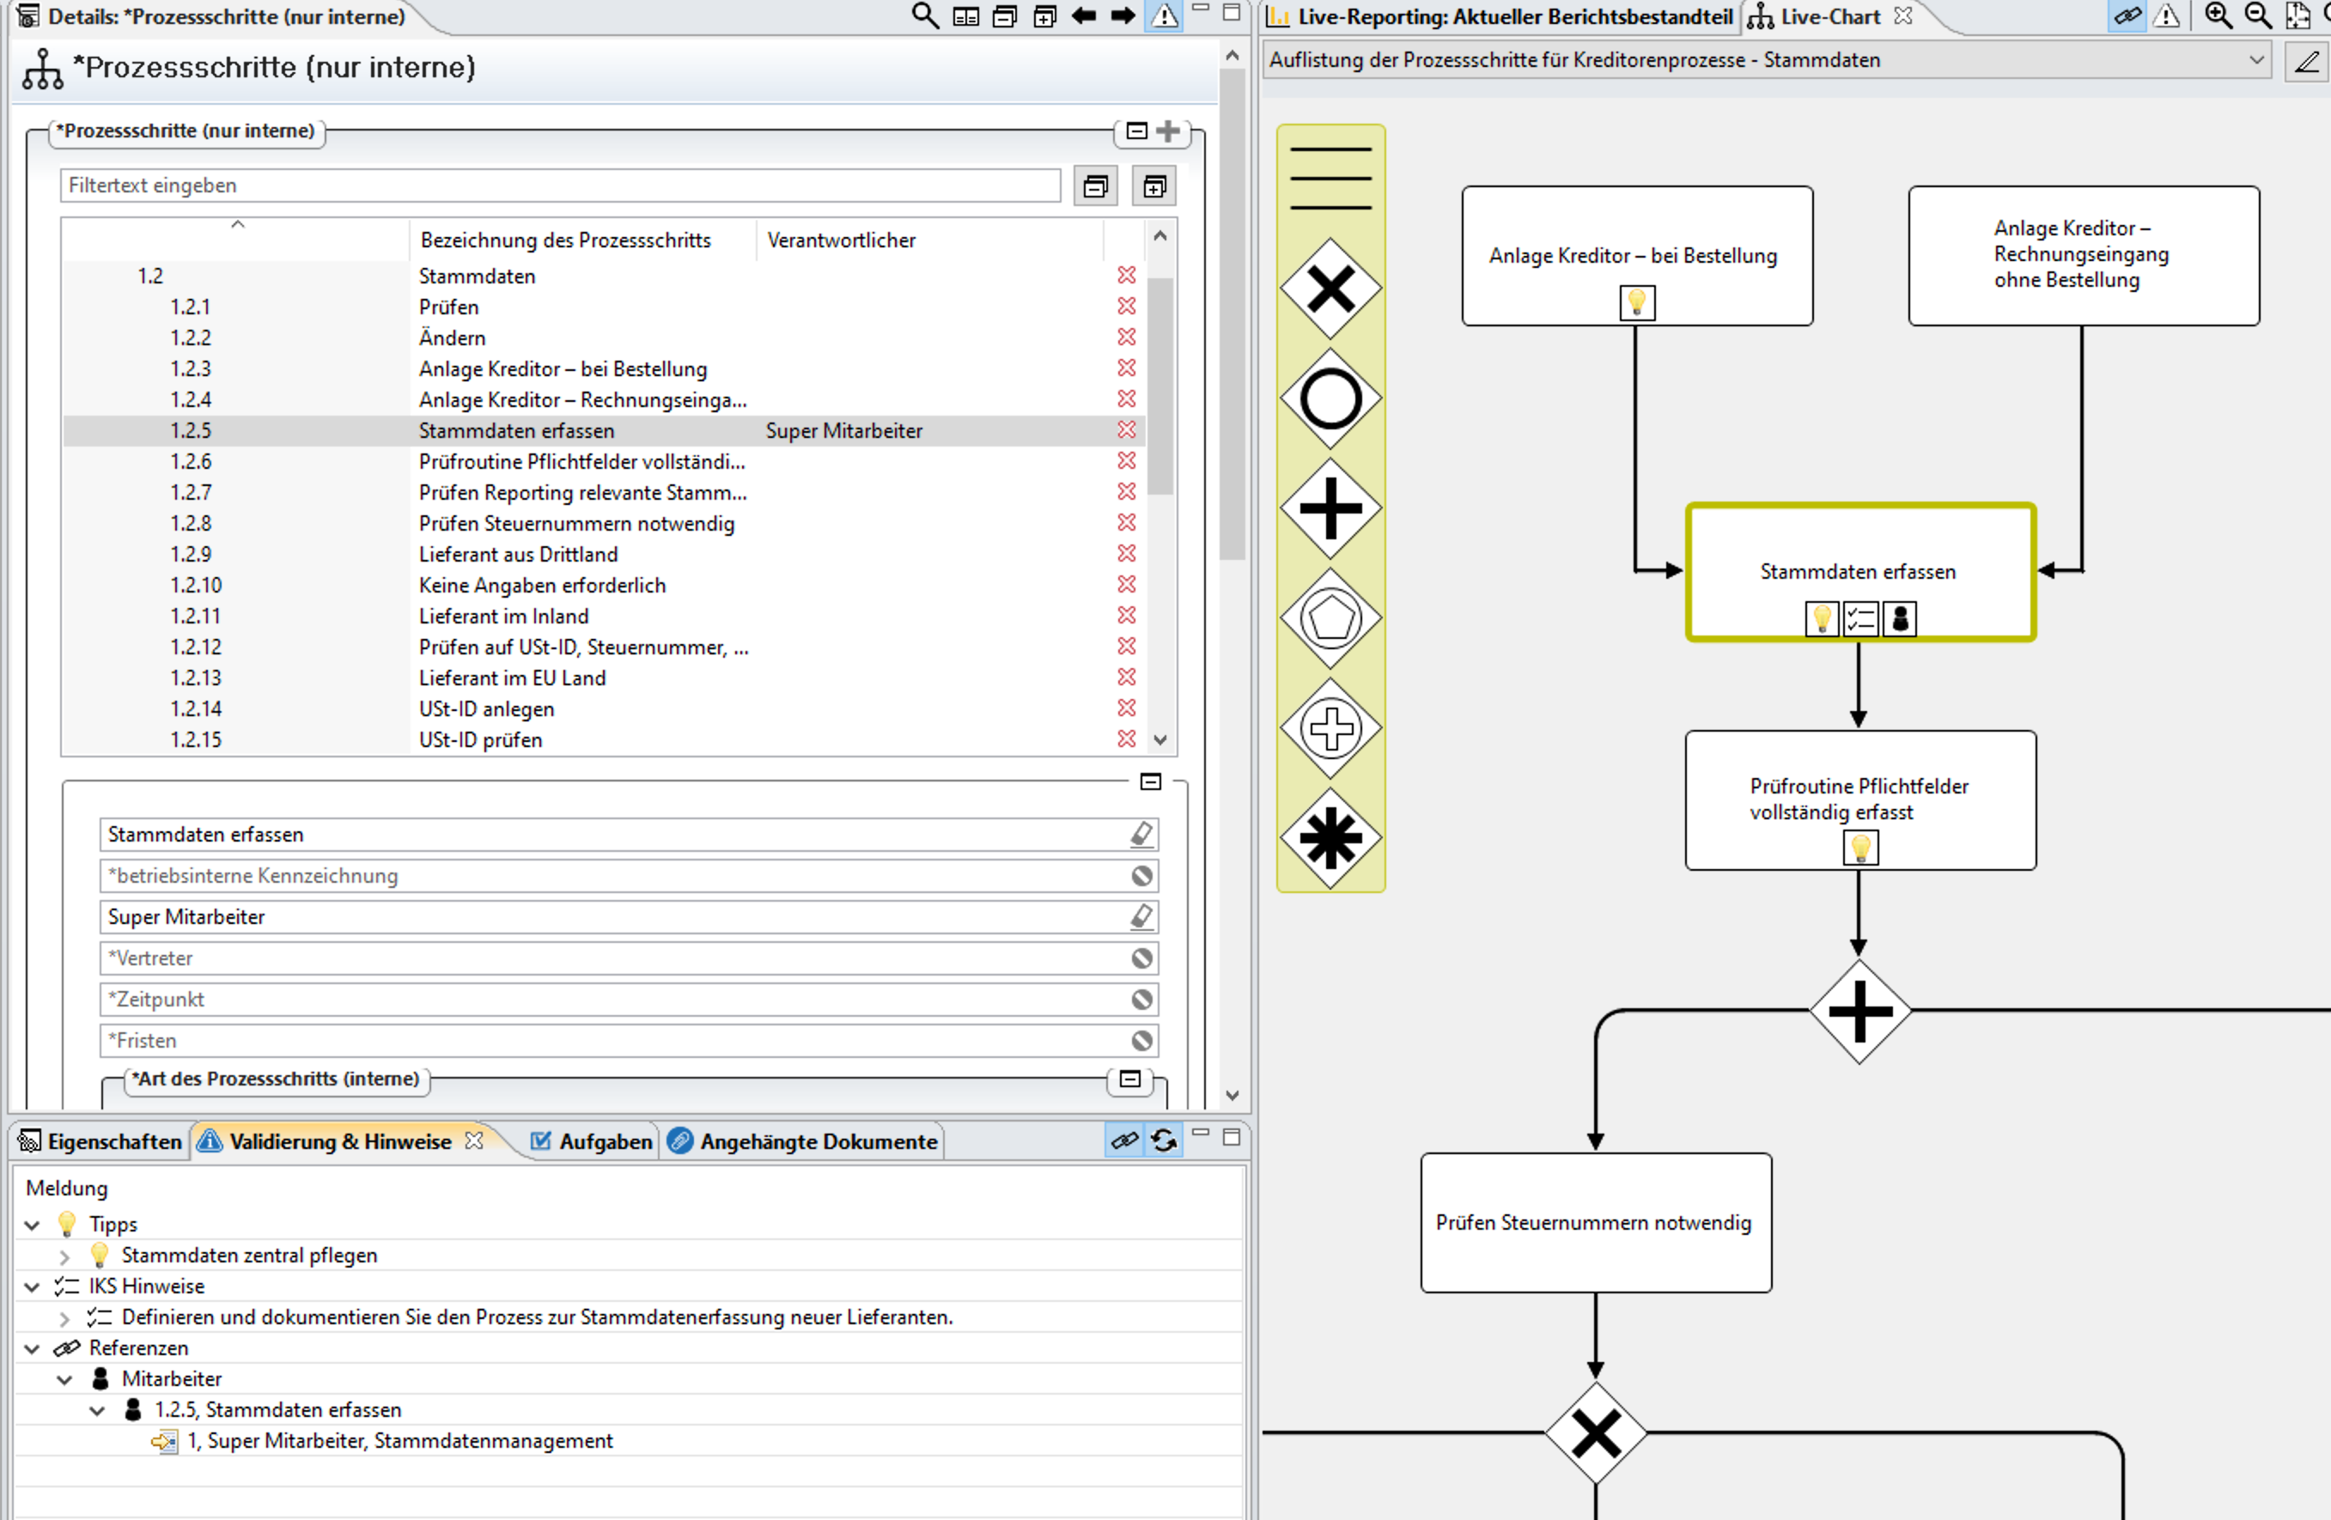Screen dimensions: 2331x1520
Task: Toggle link icon in Live-Chart toolbar
Action: pyautogui.click(x=2127, y=15)
